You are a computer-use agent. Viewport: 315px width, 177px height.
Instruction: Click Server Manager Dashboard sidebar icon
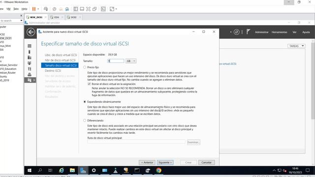[30, 46]
